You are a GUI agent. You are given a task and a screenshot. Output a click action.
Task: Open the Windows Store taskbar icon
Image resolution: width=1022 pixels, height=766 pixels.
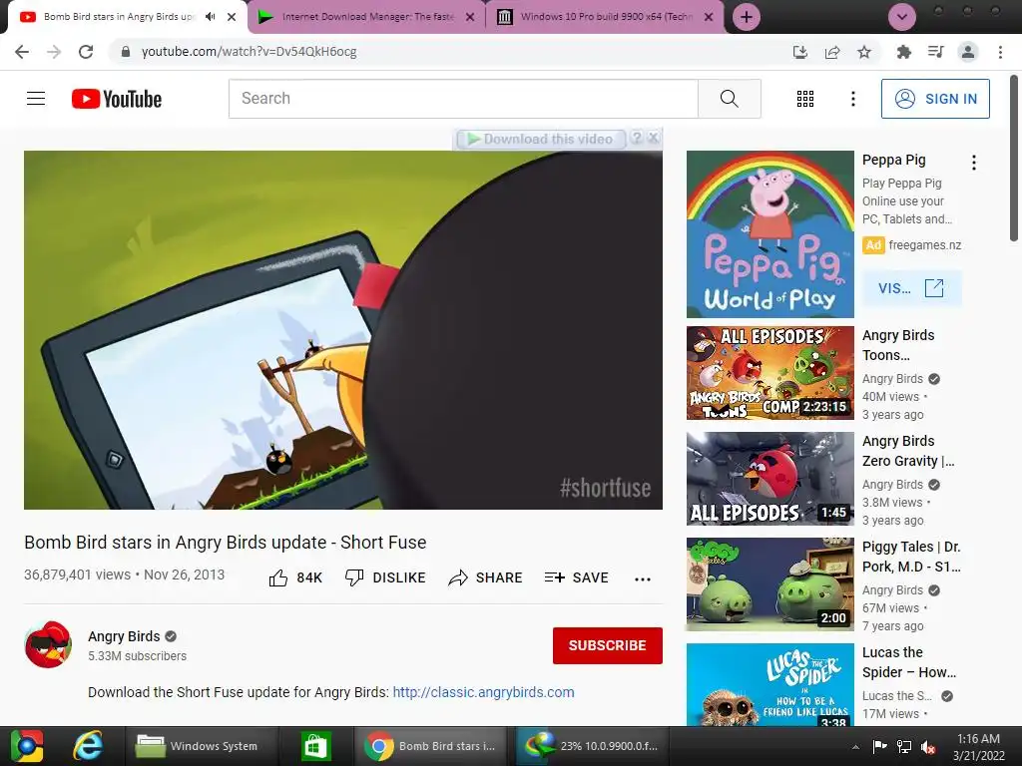315,746
